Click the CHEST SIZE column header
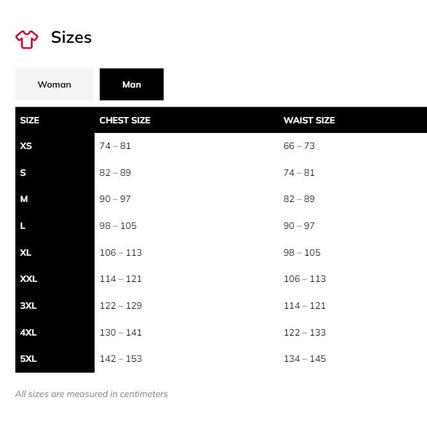The height and width of the screenshot is (427, 427). pyautogui.click(x=125, y=120)
